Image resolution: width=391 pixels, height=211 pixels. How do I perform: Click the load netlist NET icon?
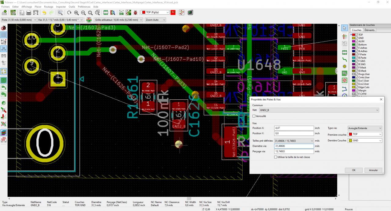121,13
